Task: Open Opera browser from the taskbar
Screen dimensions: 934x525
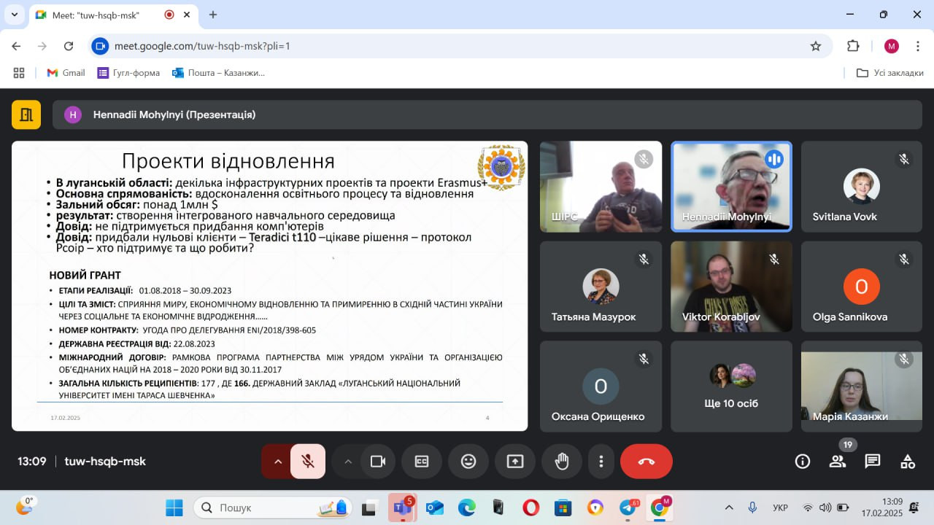Action: tap(531, 507)
